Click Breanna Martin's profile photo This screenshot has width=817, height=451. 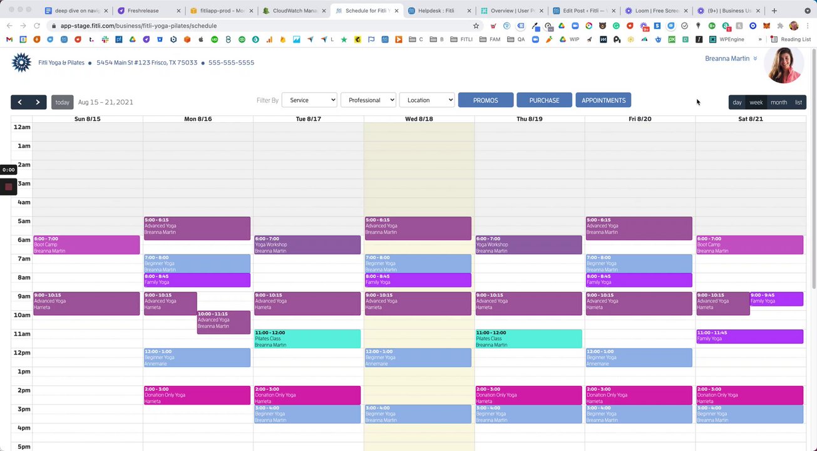tap(784, 63)
